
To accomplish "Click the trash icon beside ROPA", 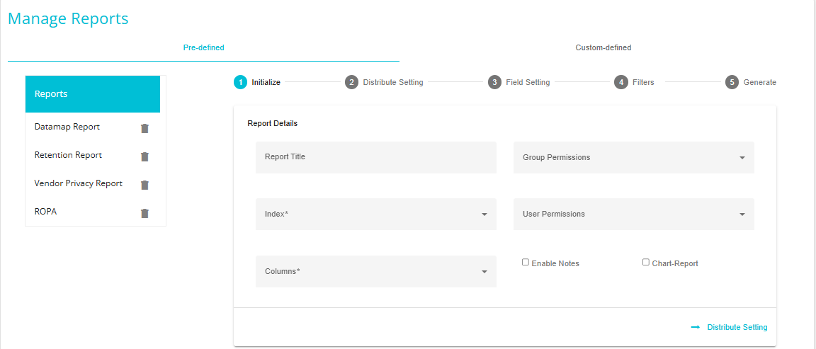I will pos(144,213).
